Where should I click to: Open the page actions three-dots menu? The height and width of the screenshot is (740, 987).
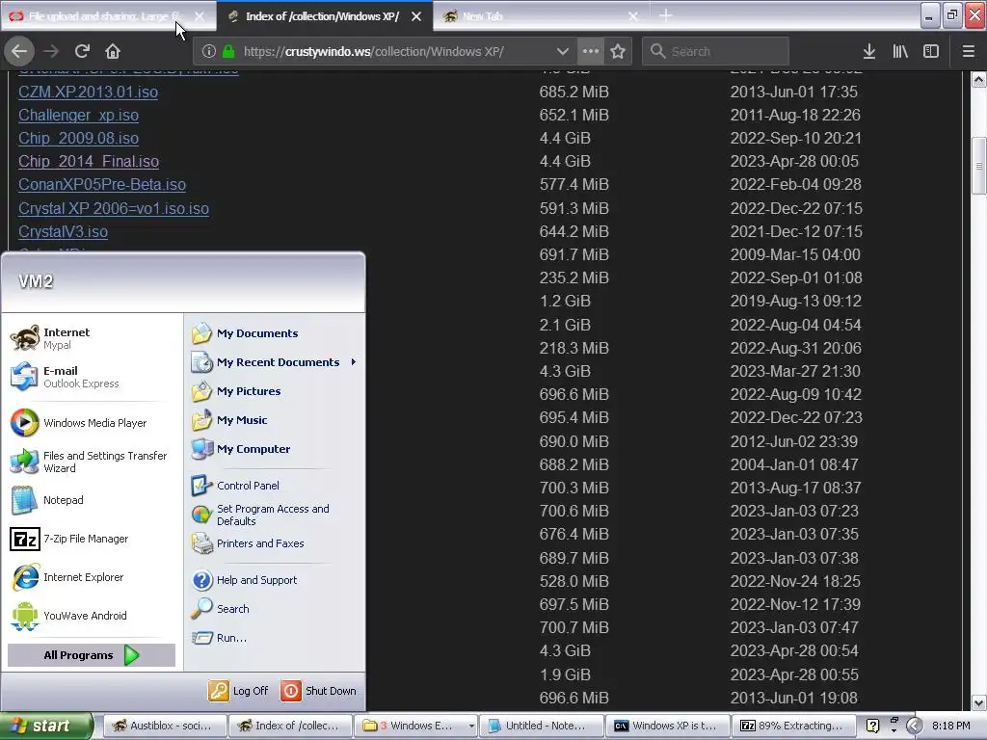click(x=591, y=51)
